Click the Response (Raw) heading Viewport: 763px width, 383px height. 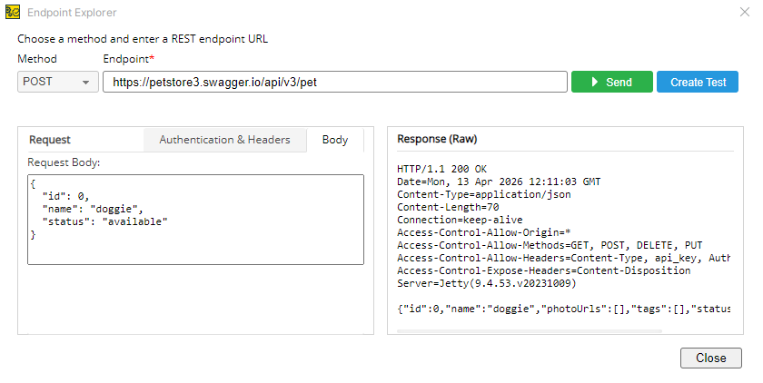[x=437, y=139]
